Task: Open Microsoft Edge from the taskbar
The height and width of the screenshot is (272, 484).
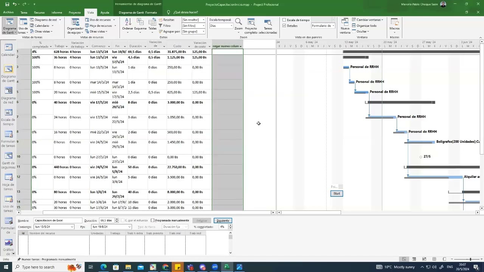Action: point(103,267)
